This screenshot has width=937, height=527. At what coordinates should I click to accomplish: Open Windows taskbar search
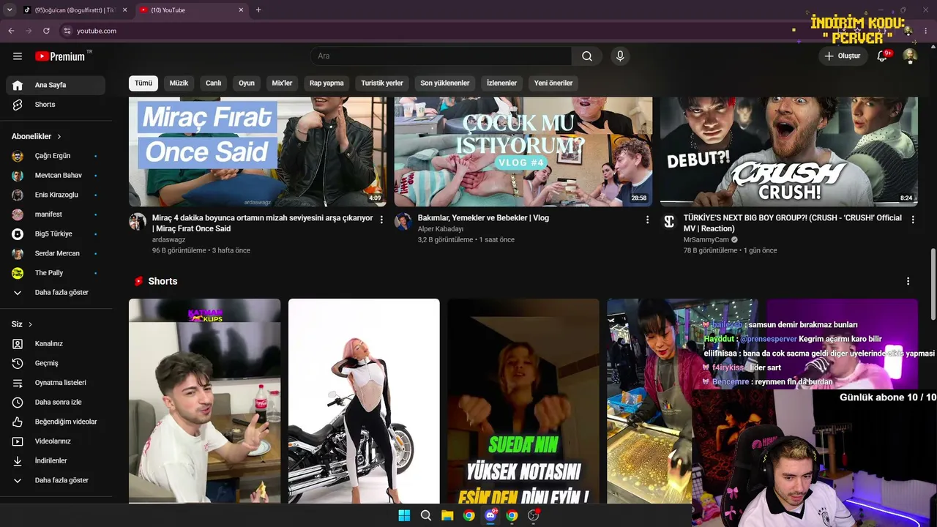tap(426, 515)
